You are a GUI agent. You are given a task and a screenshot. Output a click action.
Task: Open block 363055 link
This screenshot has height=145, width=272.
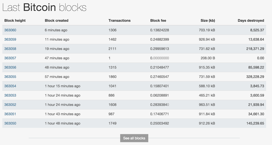pyautogui.click(x=10, y=77)
